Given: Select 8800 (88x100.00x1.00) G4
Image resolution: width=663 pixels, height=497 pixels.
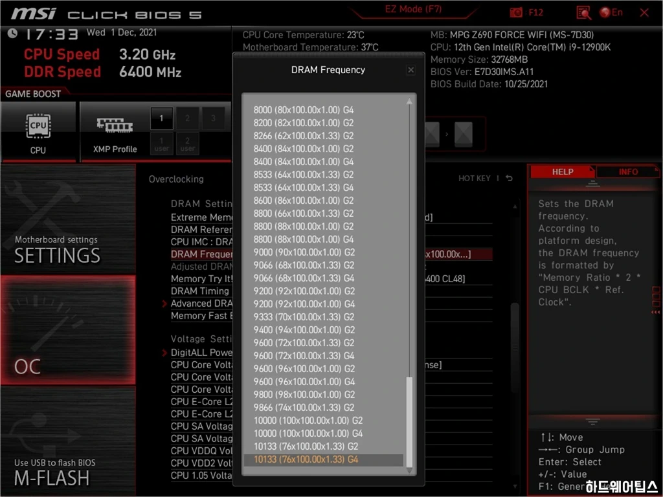Looking at the screenshot, I should [x=324, y=239].
